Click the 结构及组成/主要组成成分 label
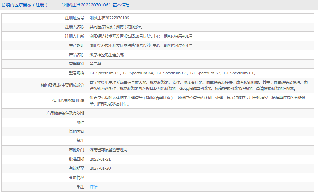Image resolution: width=318 pixels, height=195 pixels. 63,86
